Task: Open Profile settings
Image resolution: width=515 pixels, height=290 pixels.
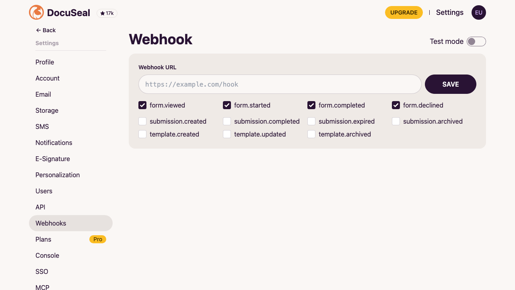Action: (71, 62)
